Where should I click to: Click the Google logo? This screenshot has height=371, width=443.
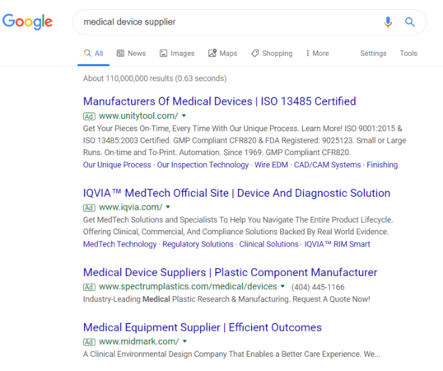(x=27, y=21)
